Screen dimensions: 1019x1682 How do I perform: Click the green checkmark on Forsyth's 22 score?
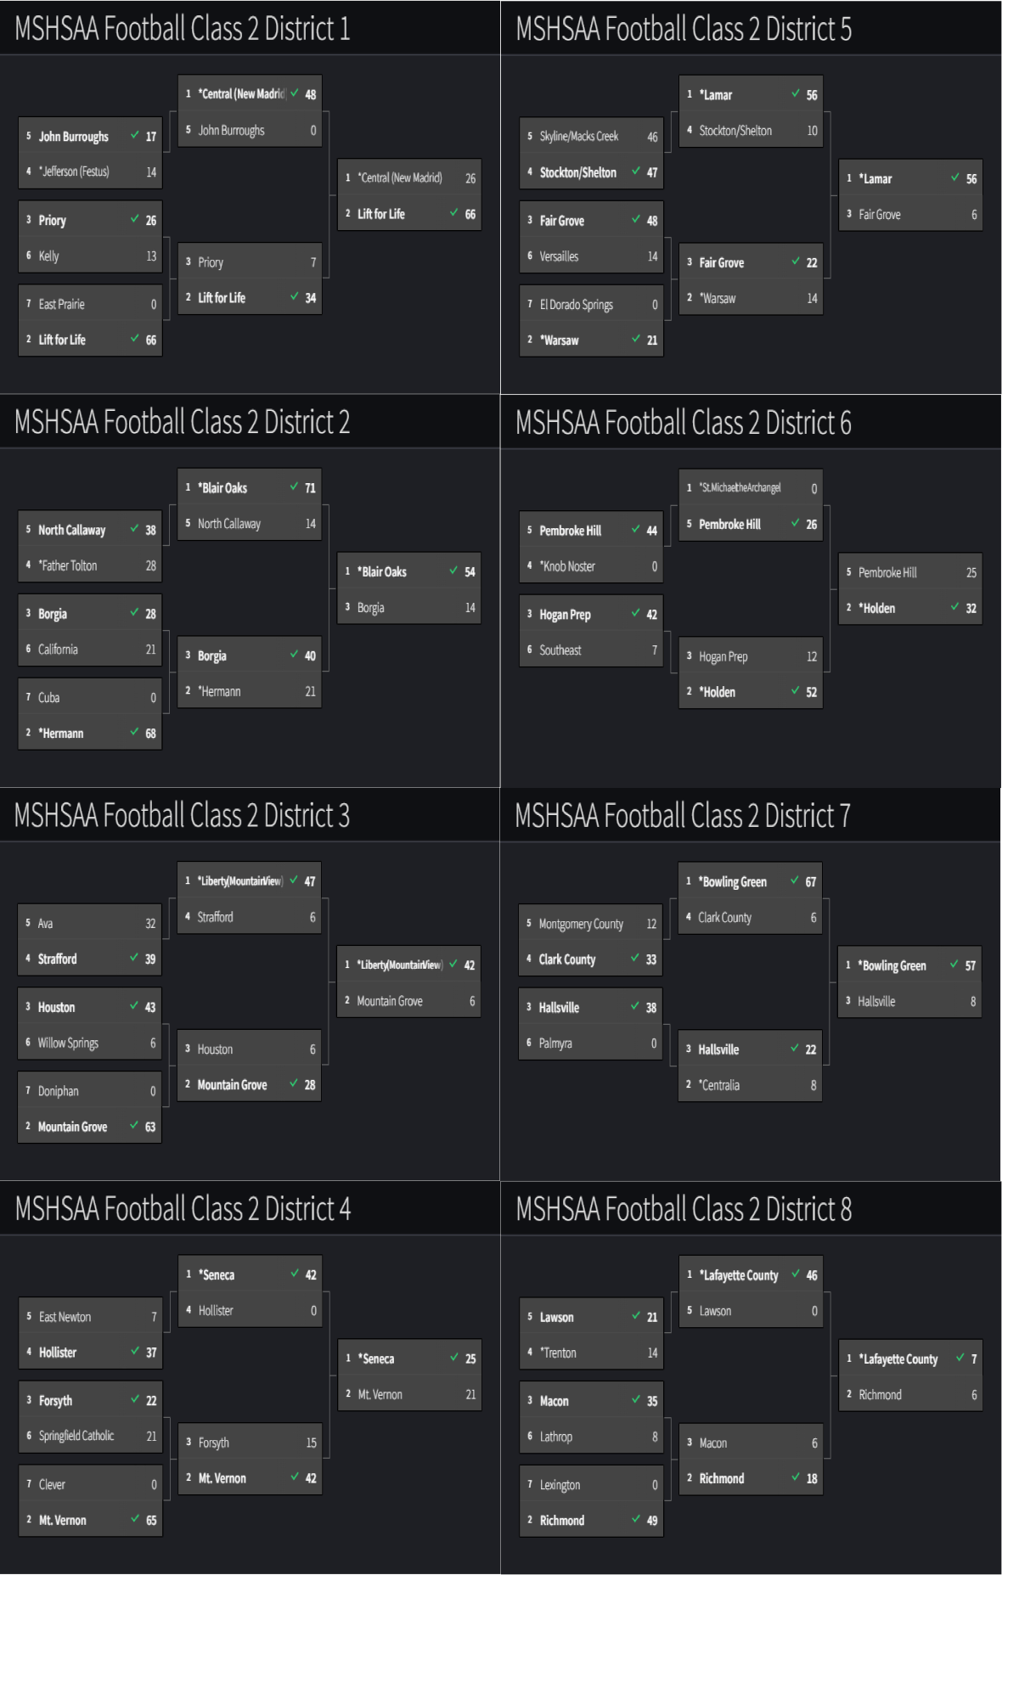click(135, 1398)
